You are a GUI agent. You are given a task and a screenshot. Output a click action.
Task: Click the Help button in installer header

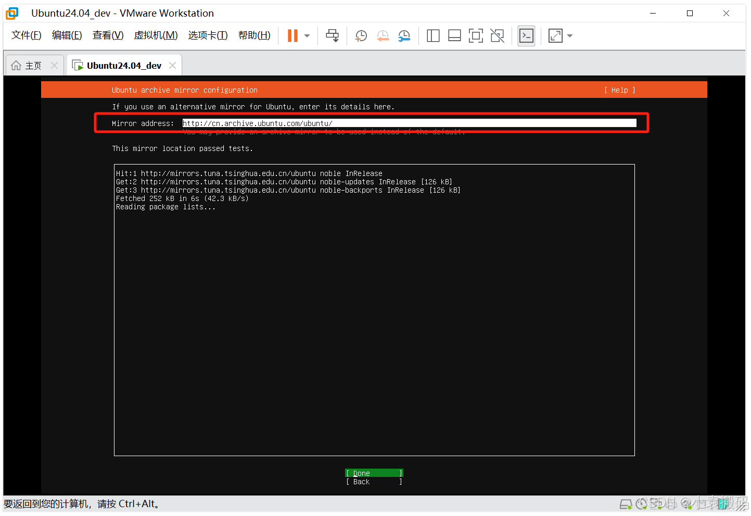[619, 90]
